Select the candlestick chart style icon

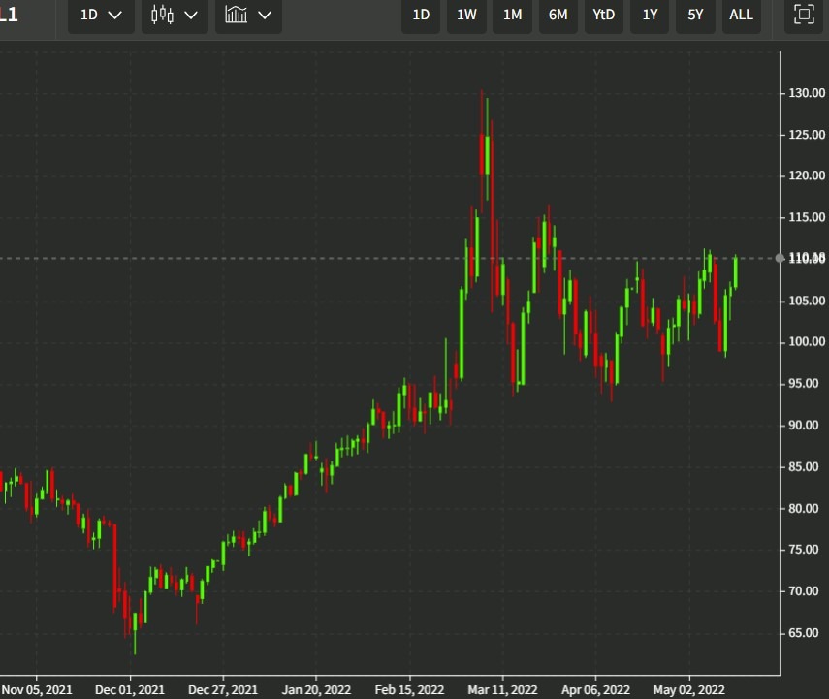coord(161,15)
